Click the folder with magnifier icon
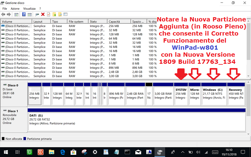Screen dimensions: 251x157 [60, 14]
